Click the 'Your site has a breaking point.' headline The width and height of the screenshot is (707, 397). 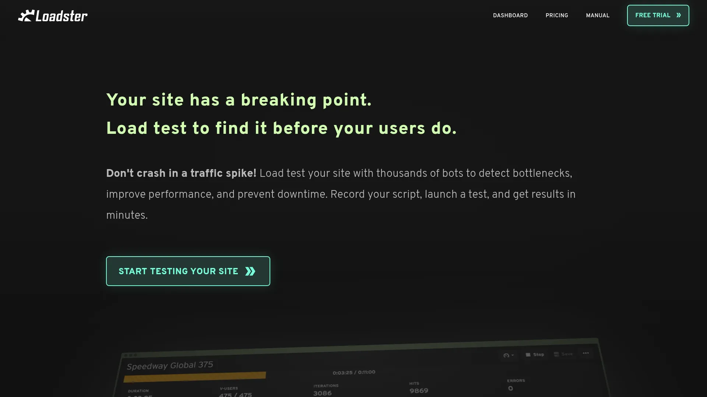point(239,100)
